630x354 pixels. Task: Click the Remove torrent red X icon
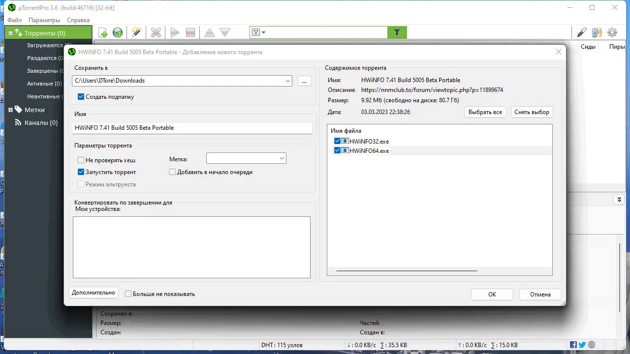point(156,32)
